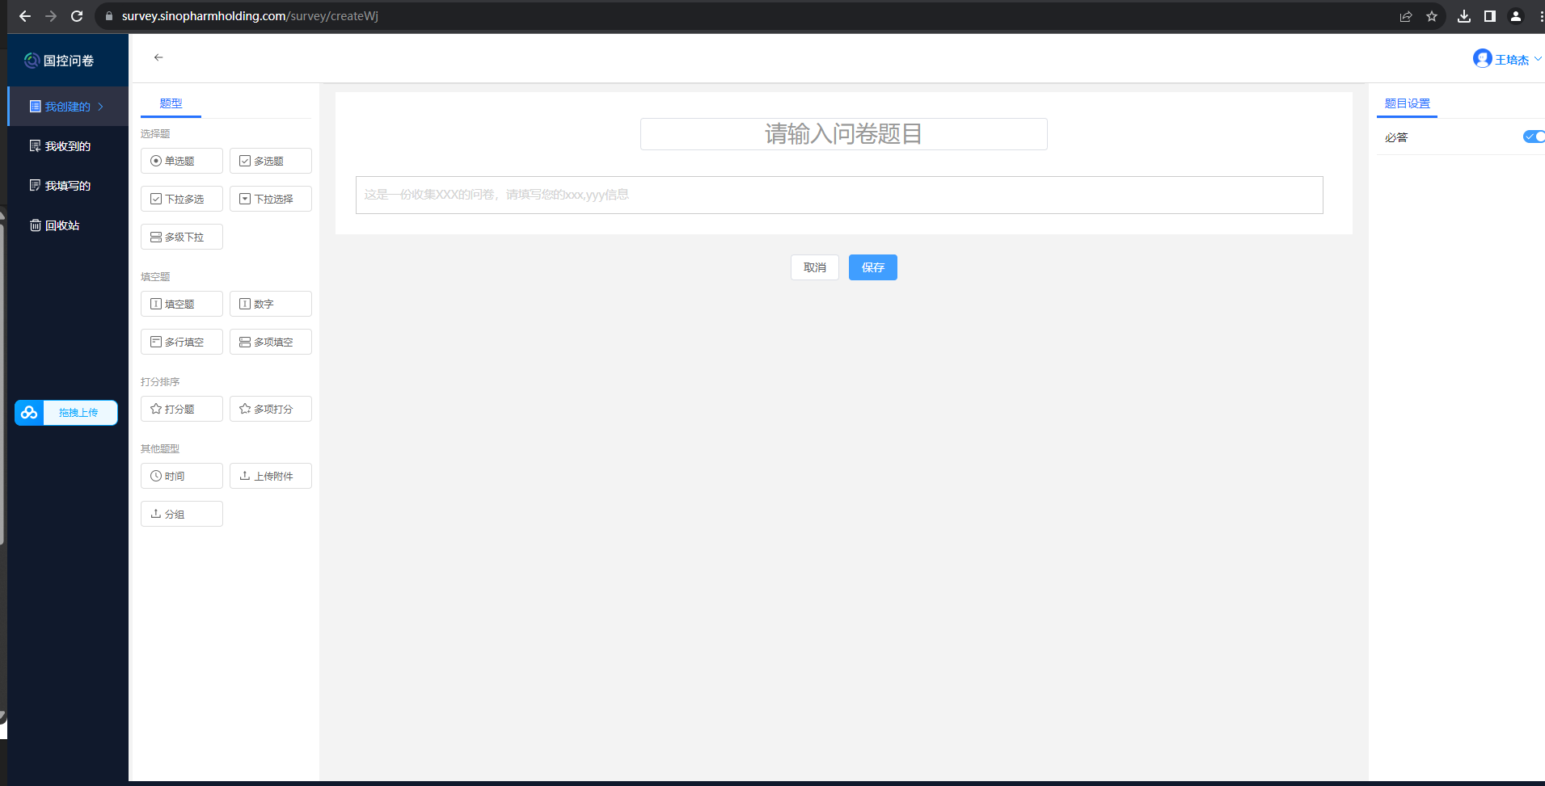Click the browser forward arrow
The height and width of the screenshot is (786, 1545).
click(51, 16)
